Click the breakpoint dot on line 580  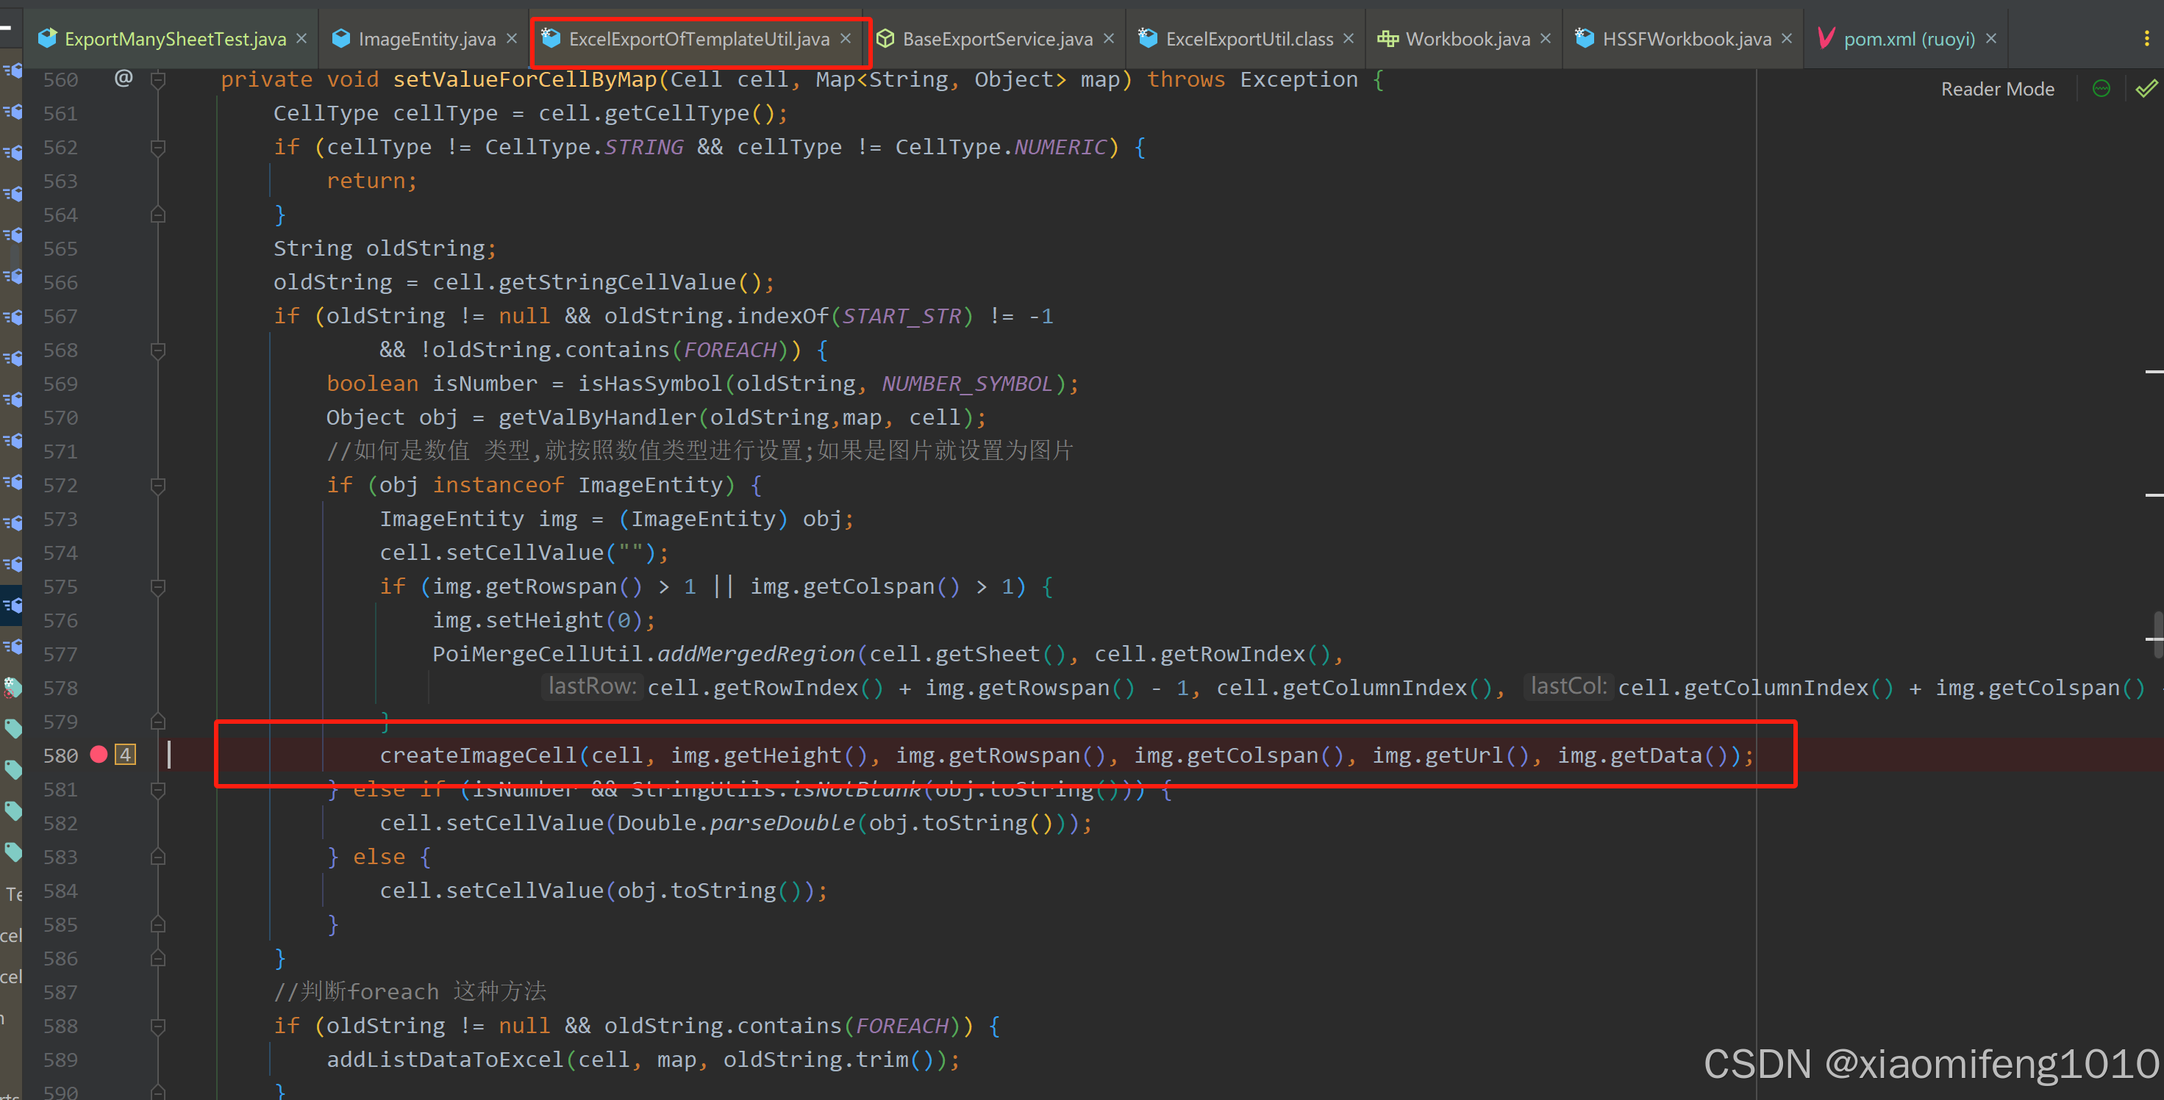[x=99, y=755]
